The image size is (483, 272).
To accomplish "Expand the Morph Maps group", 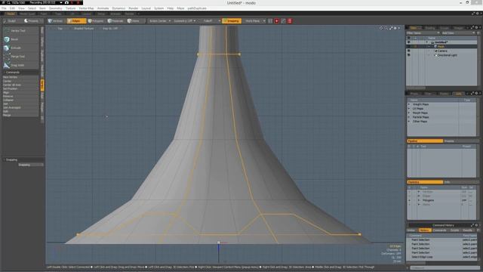I will click(409, 113).
